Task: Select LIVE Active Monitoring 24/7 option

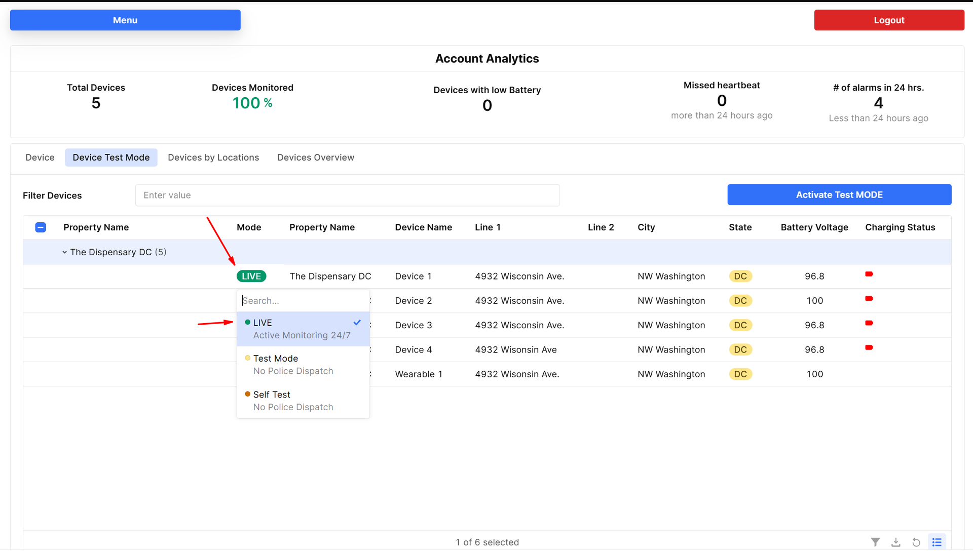Action: click(x=302, y=329)
